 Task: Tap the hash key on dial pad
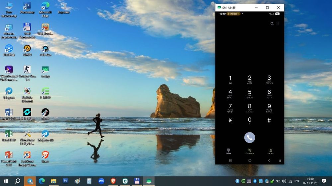269,120
